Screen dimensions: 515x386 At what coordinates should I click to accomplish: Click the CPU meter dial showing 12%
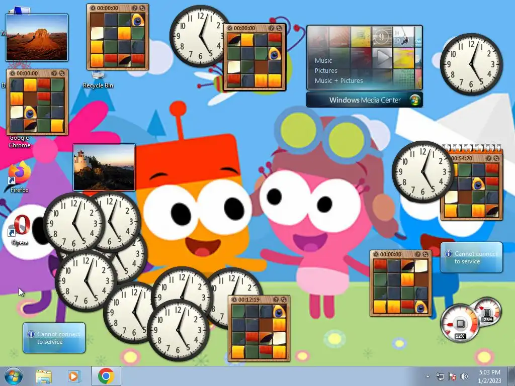(460, 323)
